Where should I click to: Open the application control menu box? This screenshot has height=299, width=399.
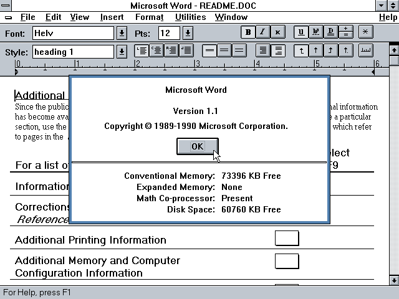point(6,6)
